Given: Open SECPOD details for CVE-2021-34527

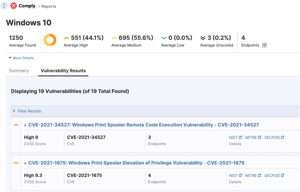Looking at the screenshot, I should click(274, 137).
